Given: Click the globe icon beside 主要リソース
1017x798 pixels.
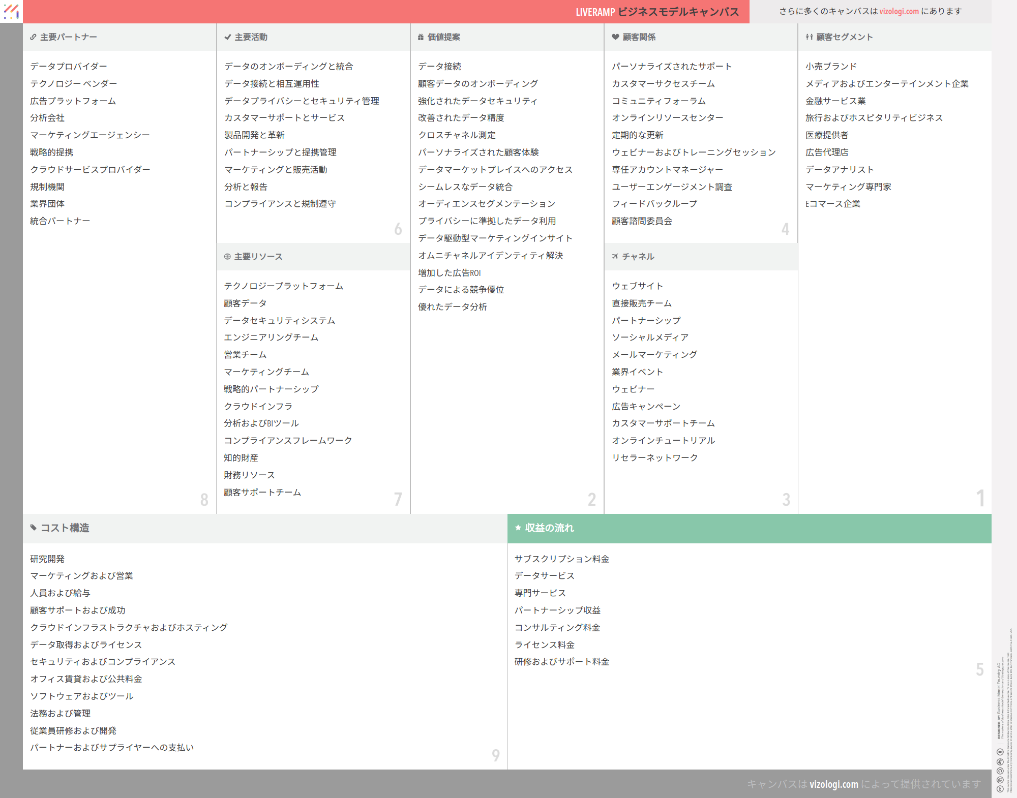Looking at the screenshot, I should click(227, 257).
